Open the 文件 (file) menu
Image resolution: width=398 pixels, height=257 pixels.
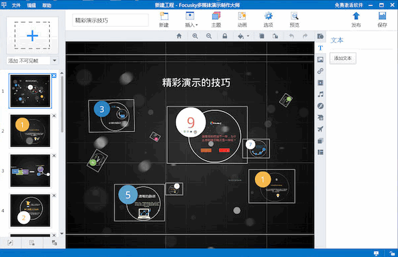(16, 5)
